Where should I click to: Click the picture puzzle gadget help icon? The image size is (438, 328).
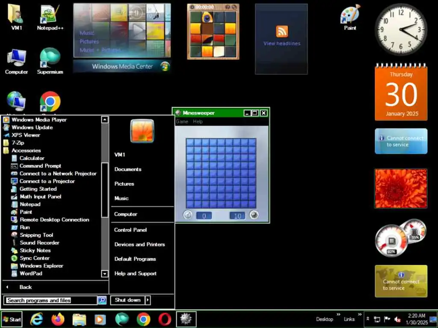pos(228,7)
